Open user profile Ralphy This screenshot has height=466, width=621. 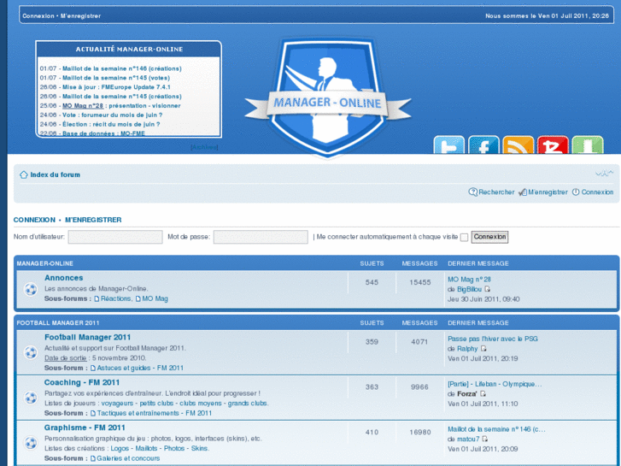[467, 349]
